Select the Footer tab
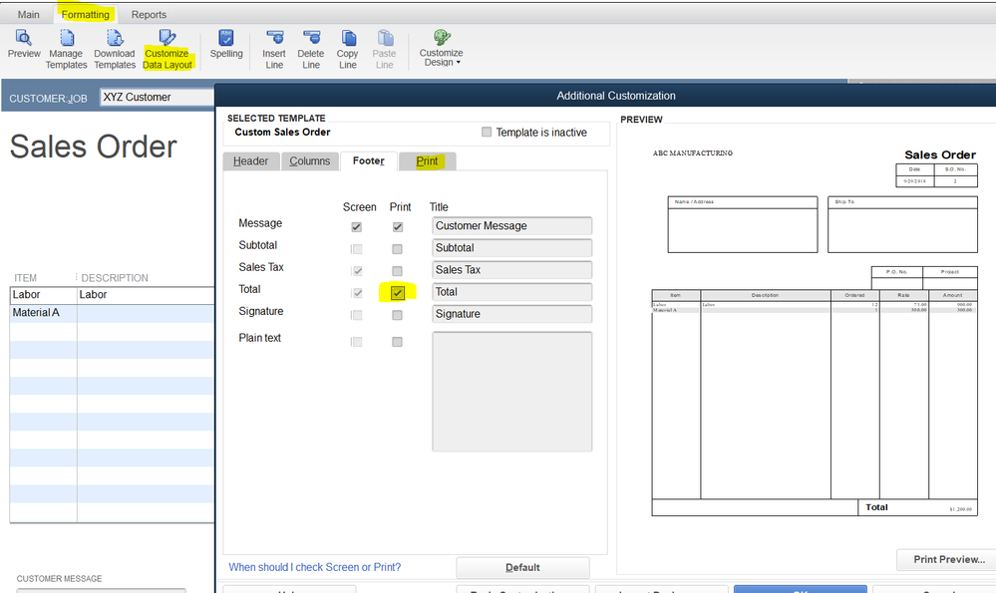Screen dimensions: 996x593 (369, 161)
